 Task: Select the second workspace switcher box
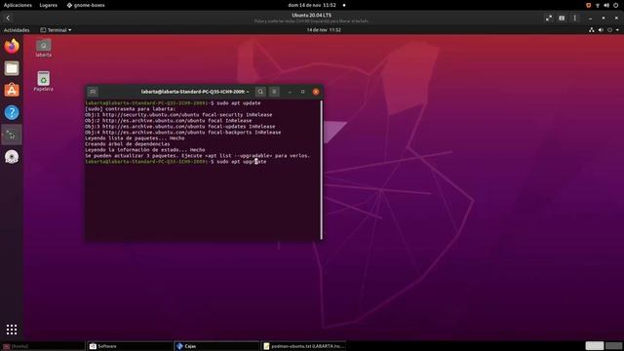click(x=613, y=346)
